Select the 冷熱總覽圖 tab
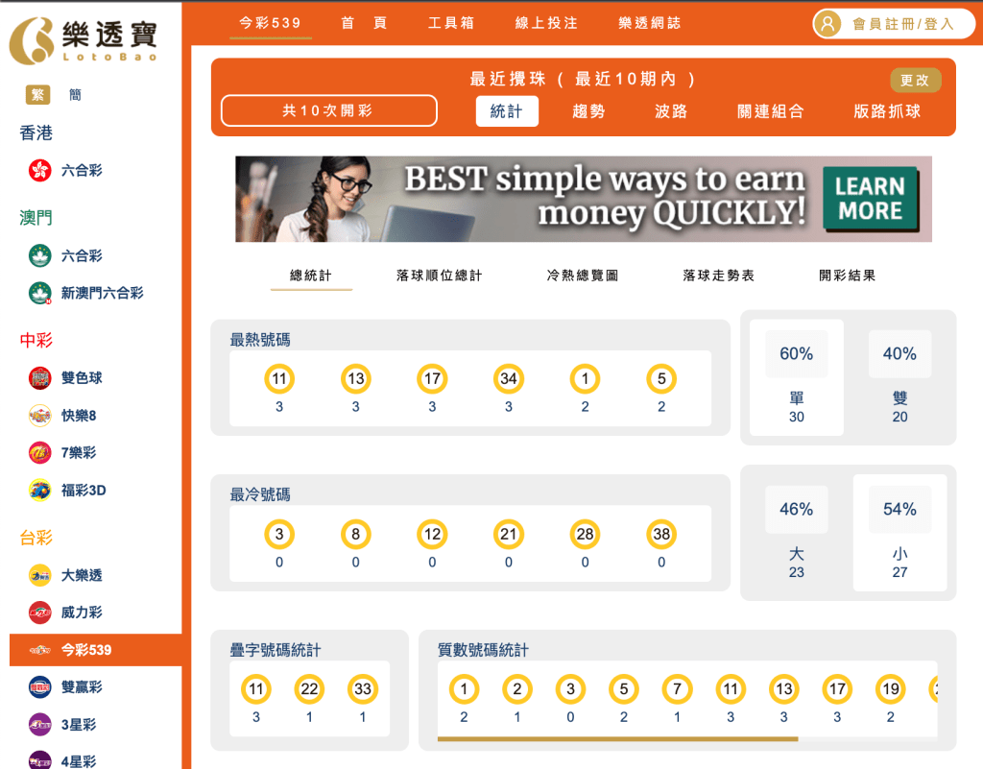Viewport: 983px width, 769px height. click(583, 276)
